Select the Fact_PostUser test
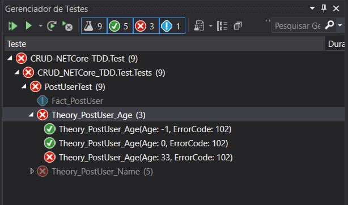The image size is (348, 205). (x=174, y=101)
